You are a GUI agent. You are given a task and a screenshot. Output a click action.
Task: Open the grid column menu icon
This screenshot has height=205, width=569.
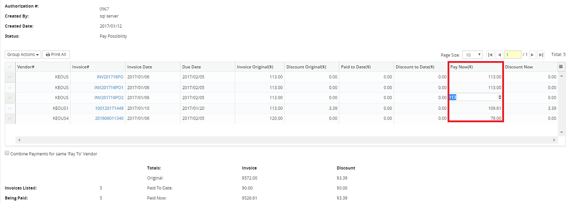tap(561, 67)
